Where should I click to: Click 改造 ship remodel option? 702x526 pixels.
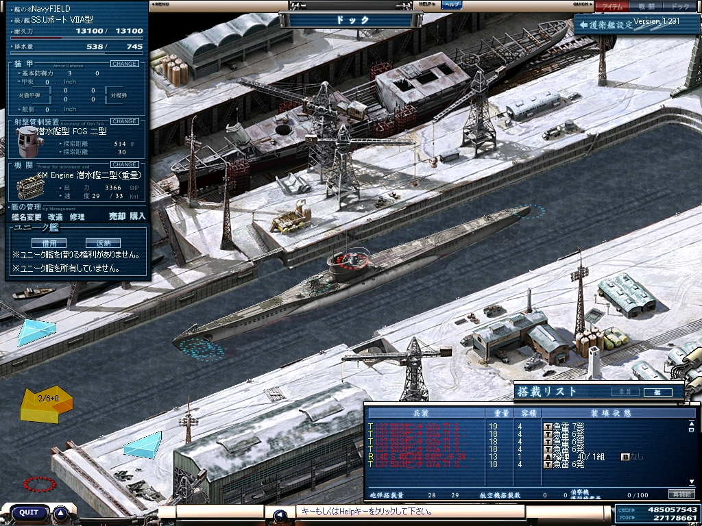point(56,217)
